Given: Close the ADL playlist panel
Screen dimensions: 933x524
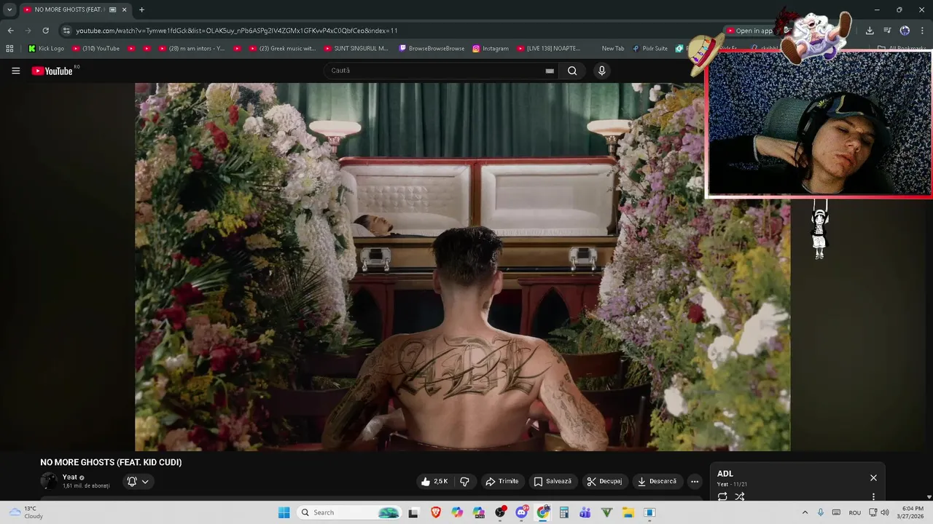Looking at the screenshot, I should [x=873, y=477].
